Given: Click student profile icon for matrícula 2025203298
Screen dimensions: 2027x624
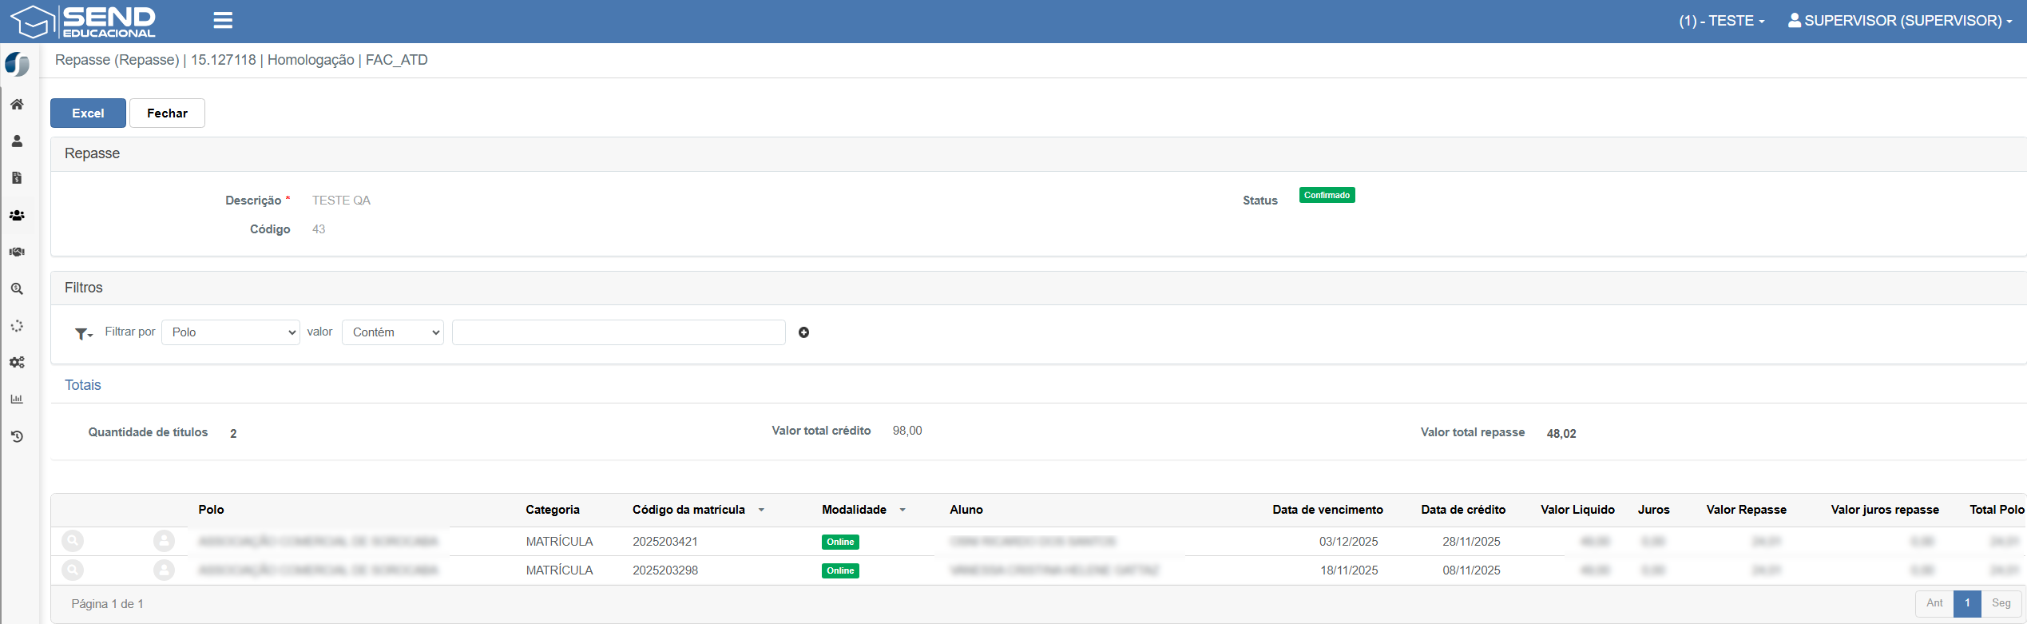Looking at the screenshot, I should point(164,570).
